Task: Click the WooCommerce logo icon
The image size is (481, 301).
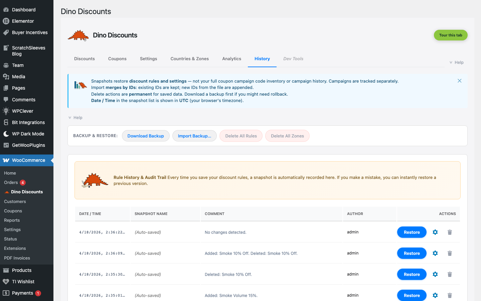Action: (6, 160)
